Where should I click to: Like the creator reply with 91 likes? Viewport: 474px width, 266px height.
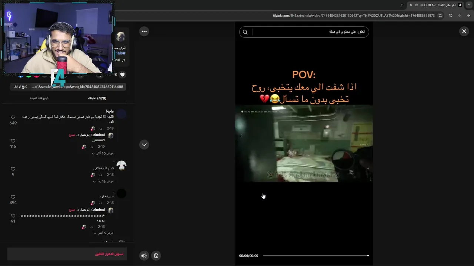point(13,216)
